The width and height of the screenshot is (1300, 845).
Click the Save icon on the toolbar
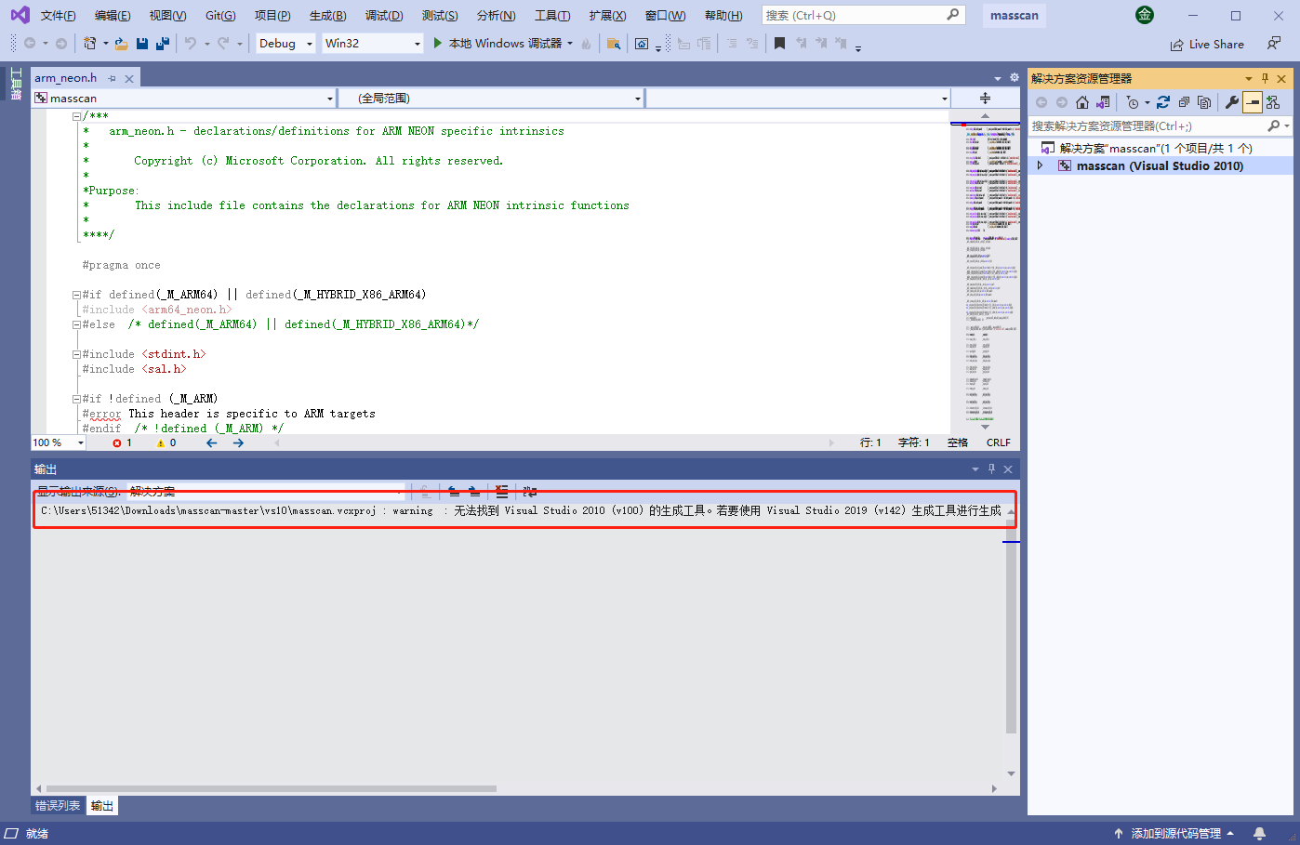pyautogui.click(x=141, y=43)
